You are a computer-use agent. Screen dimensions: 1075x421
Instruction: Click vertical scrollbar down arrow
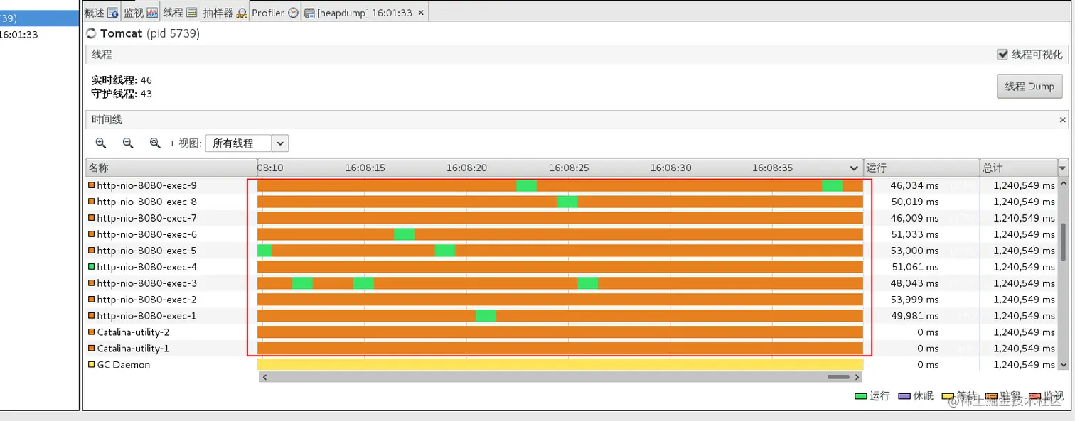[1063, 365]
